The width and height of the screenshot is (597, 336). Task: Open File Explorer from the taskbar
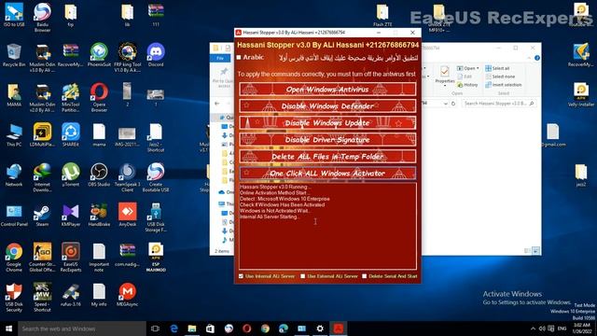tap(192, 329)
